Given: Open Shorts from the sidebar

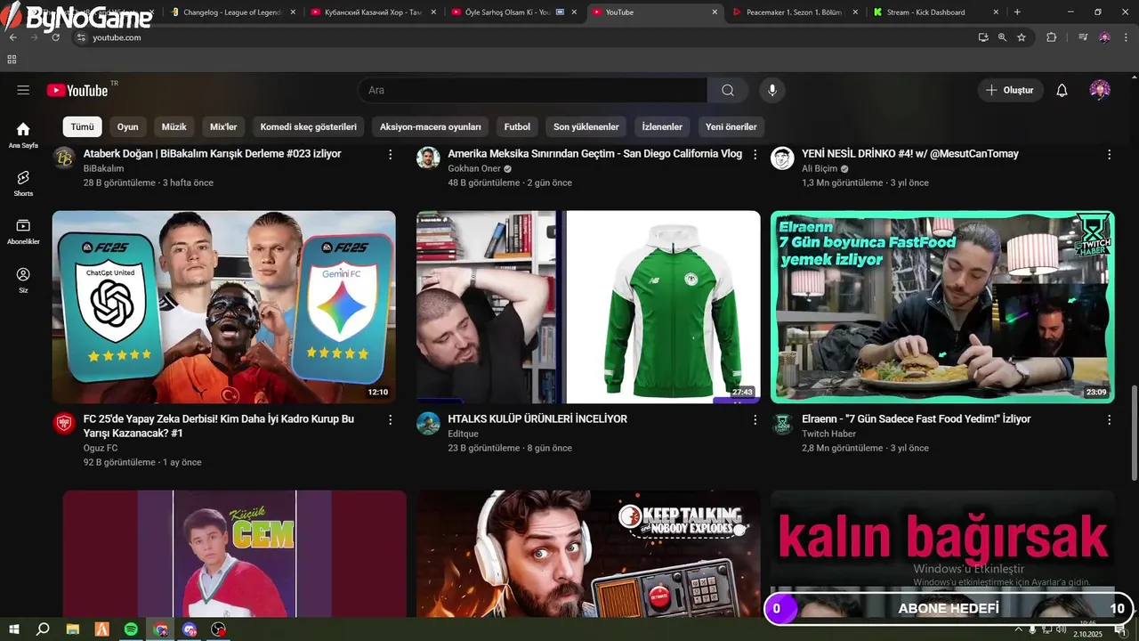Looking at the screenshot, I should coord(23,183).
